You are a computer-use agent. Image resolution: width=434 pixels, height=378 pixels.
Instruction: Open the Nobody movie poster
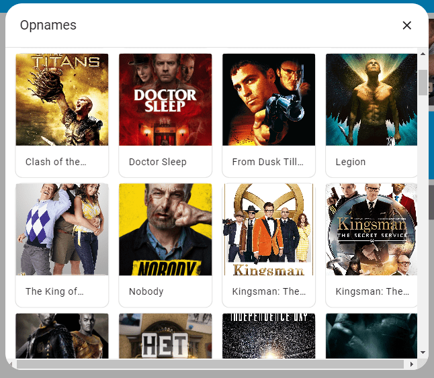click(165, 229)
